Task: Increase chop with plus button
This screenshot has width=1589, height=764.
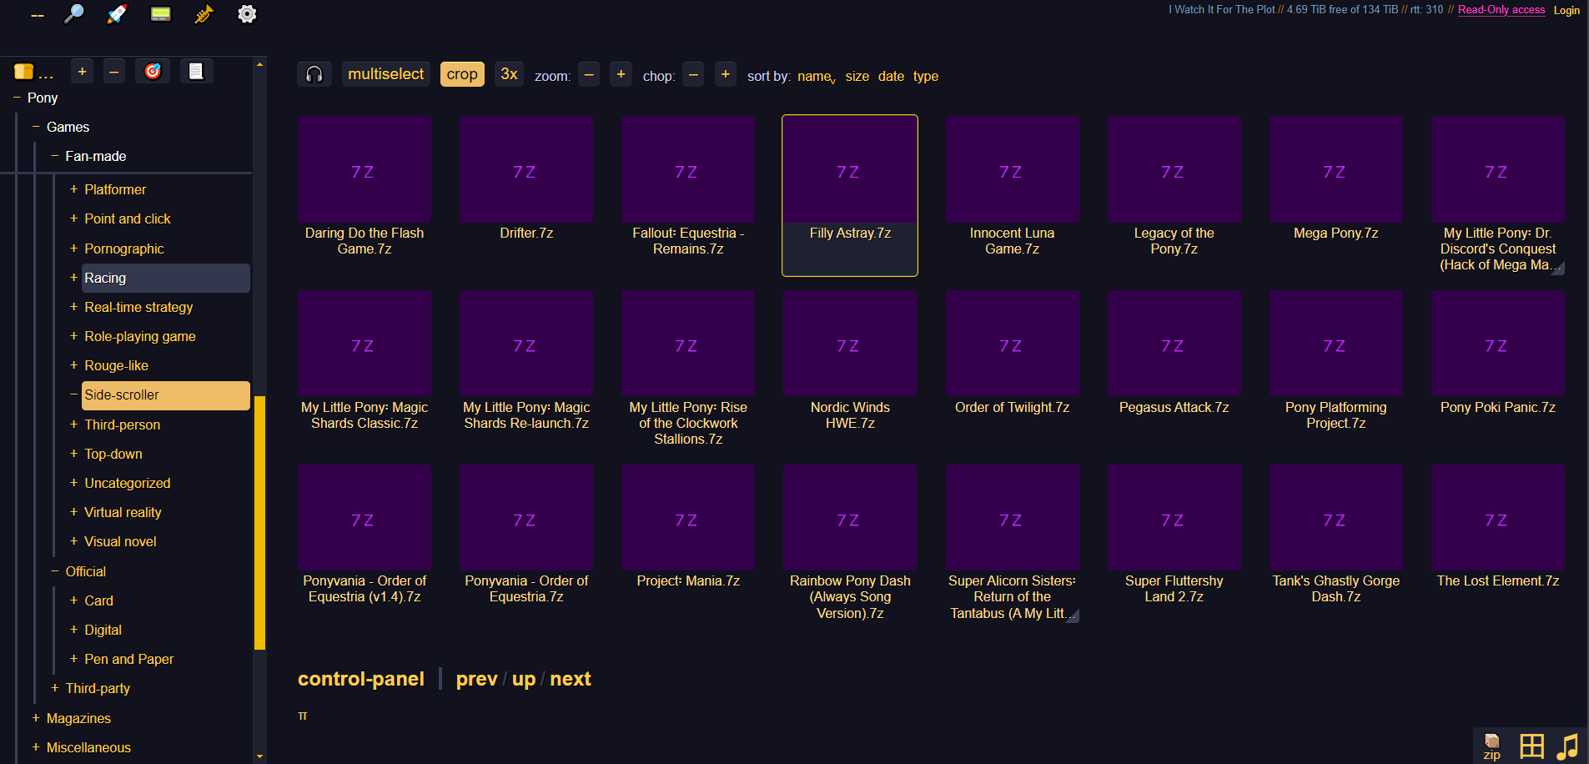Action: [726, 74]
